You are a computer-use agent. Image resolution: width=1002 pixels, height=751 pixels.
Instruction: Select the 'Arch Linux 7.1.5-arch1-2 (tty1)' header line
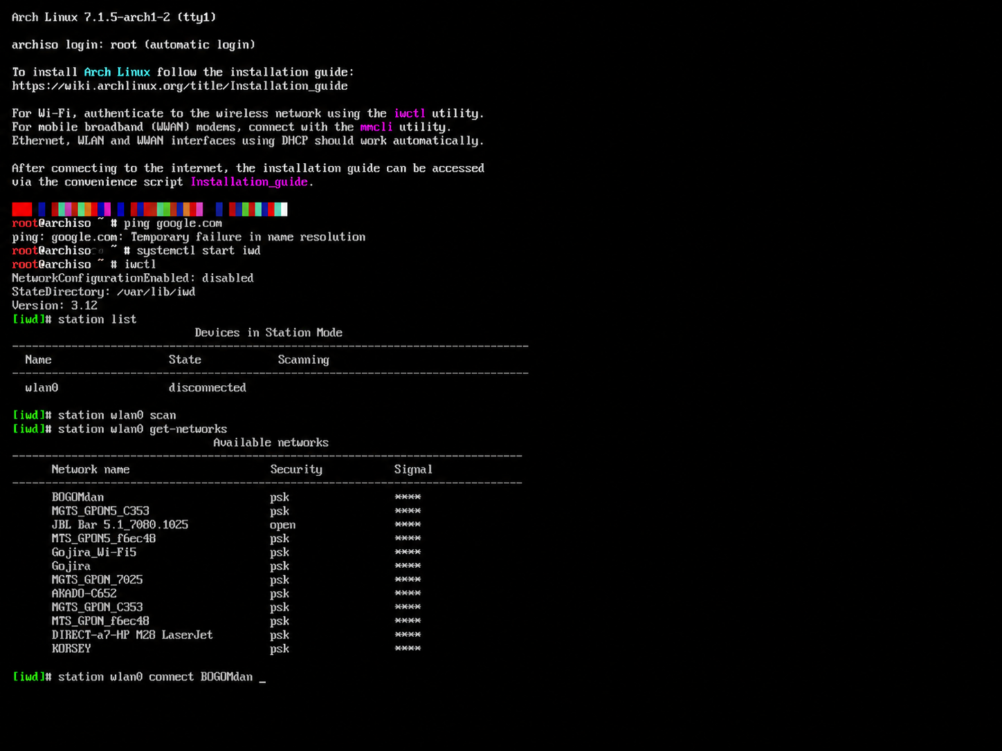pos(114,17)
